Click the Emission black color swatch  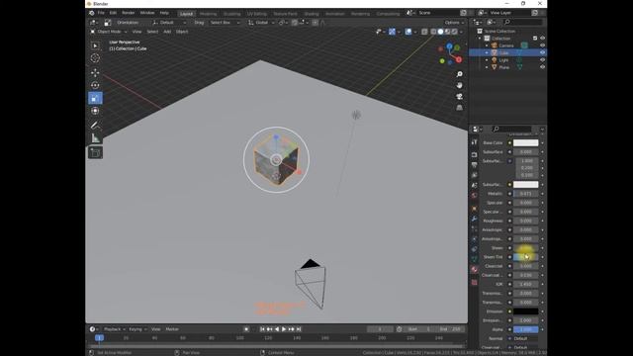(525, 311)
